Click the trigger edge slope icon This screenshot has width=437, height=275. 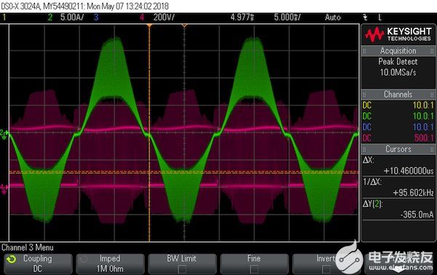[365, 17]
